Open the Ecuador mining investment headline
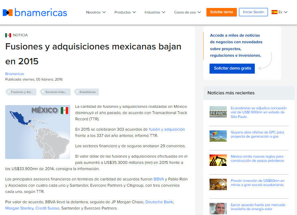 tap(257, 183)
